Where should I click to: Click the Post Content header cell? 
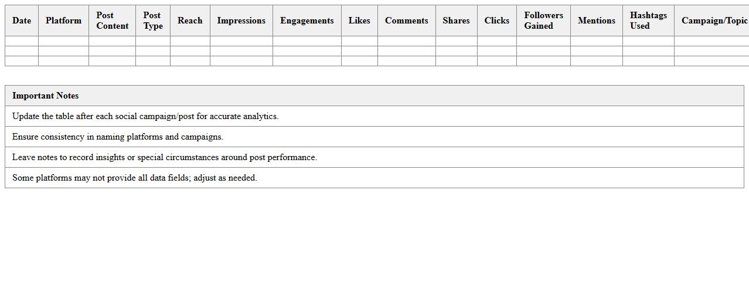[x=112, y=21]
